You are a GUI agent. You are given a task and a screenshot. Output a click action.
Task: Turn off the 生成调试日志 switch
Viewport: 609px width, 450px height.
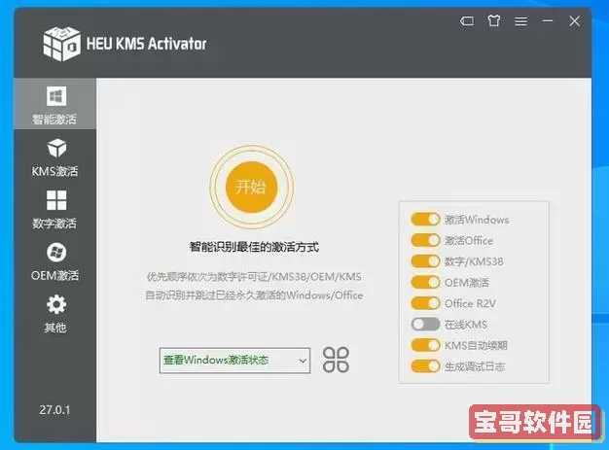coord(425,366)
